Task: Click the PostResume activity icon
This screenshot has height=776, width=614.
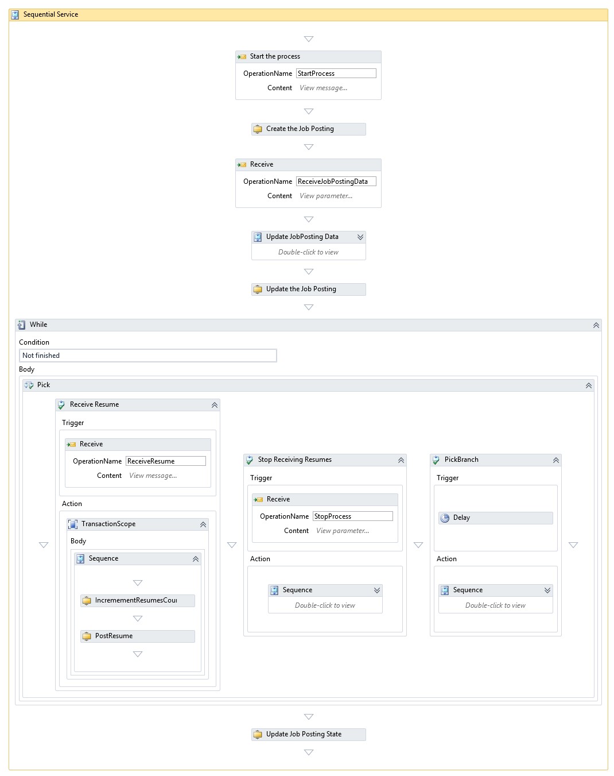Action: [87, 636]
